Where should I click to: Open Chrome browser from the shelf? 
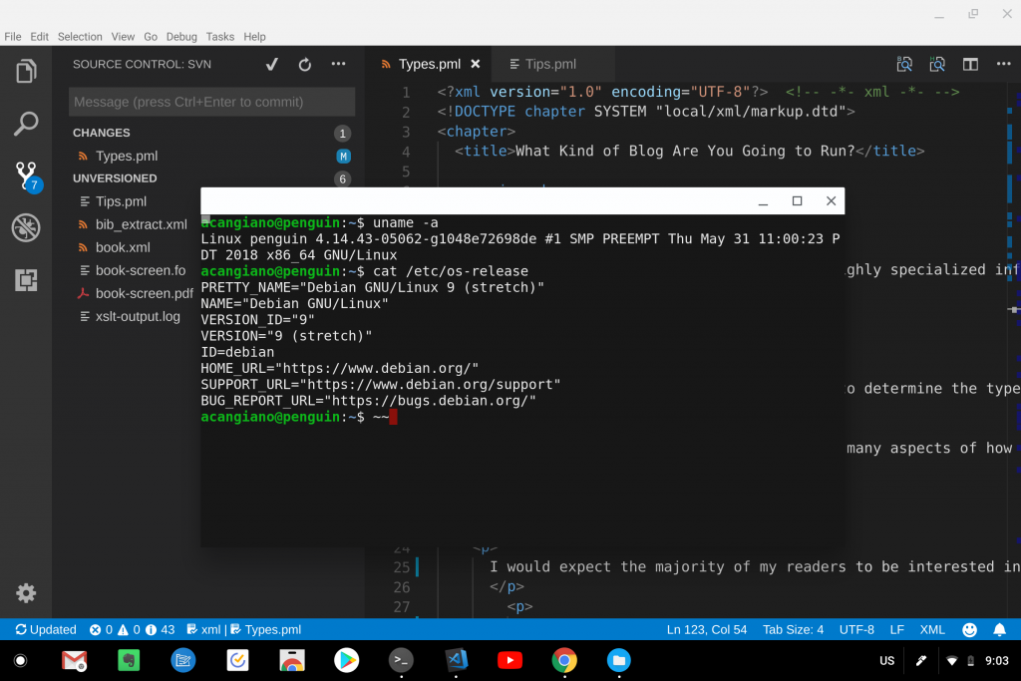coord(564,660)
